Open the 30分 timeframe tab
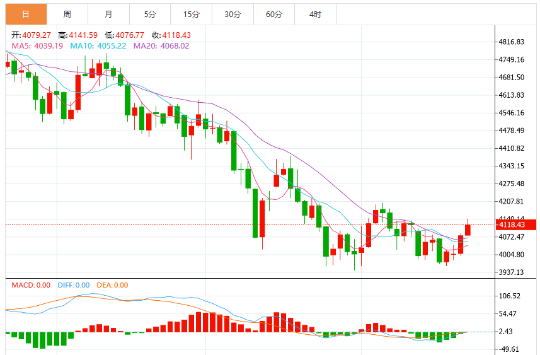 233,15
